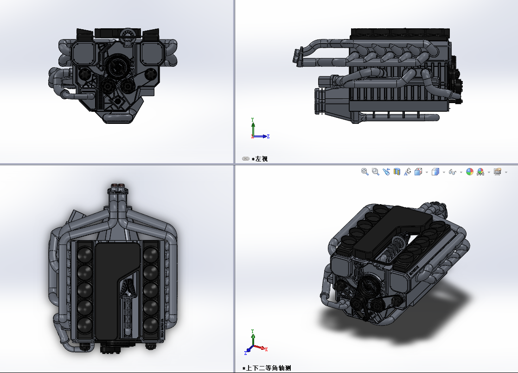
Task: Click the *左视 view label
Action: [x=260, y=159]
